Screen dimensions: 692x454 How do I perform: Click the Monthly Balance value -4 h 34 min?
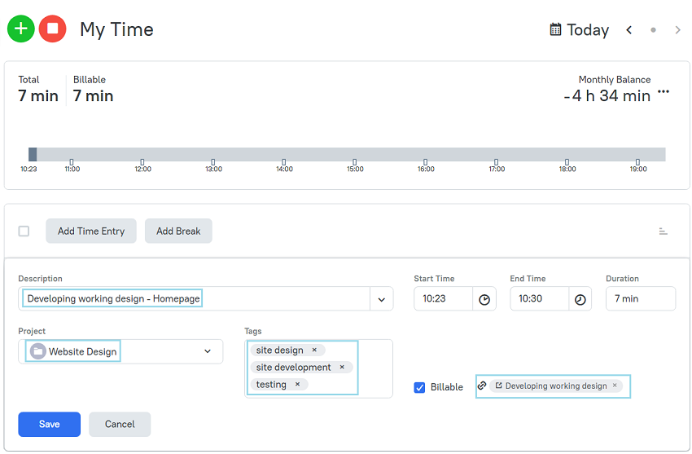point(607,96)
